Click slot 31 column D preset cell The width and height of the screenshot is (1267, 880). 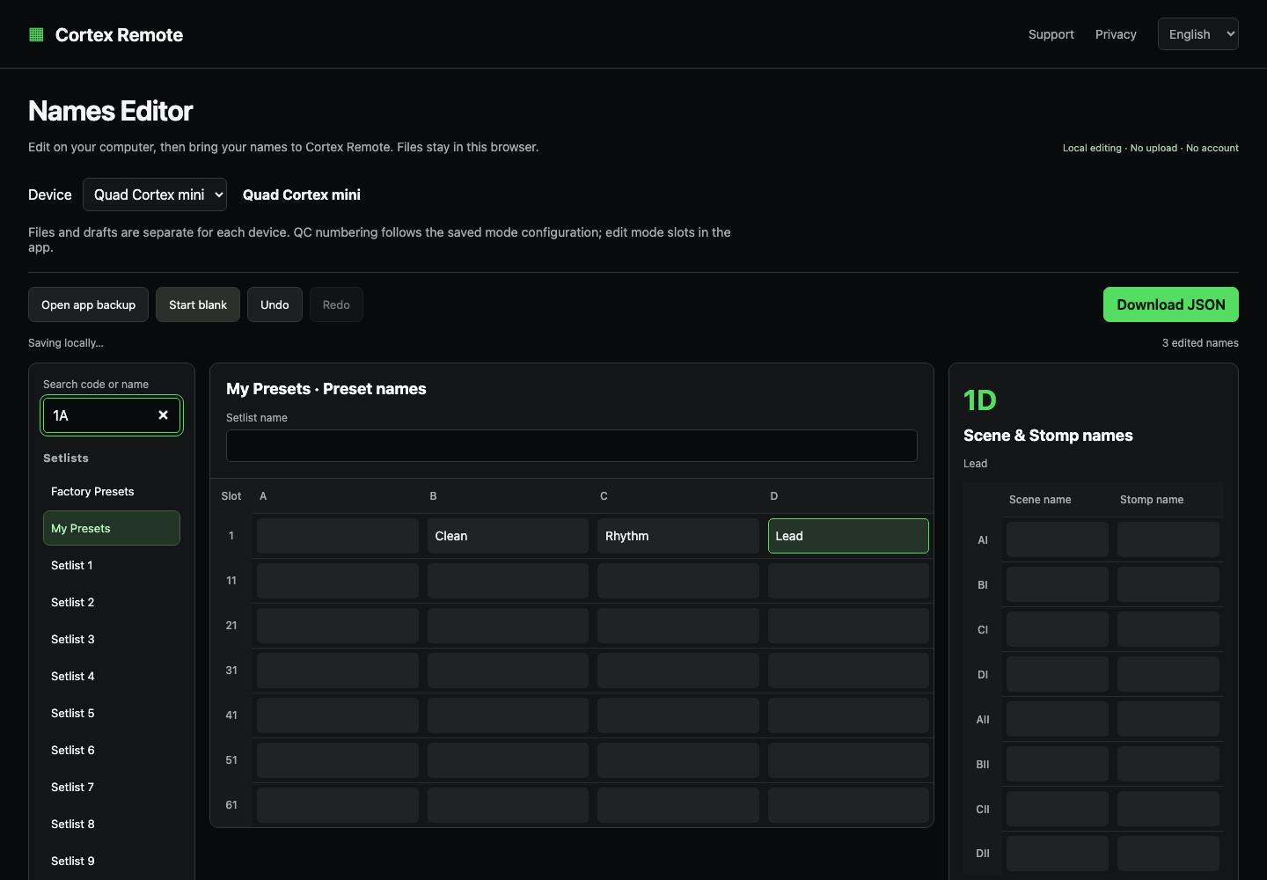pyautogui.click(x=848, y=671)
